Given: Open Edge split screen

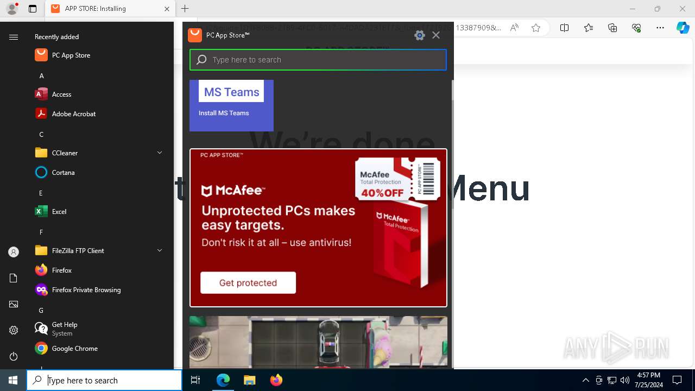Looking at the screenshot, I should 564,28.
